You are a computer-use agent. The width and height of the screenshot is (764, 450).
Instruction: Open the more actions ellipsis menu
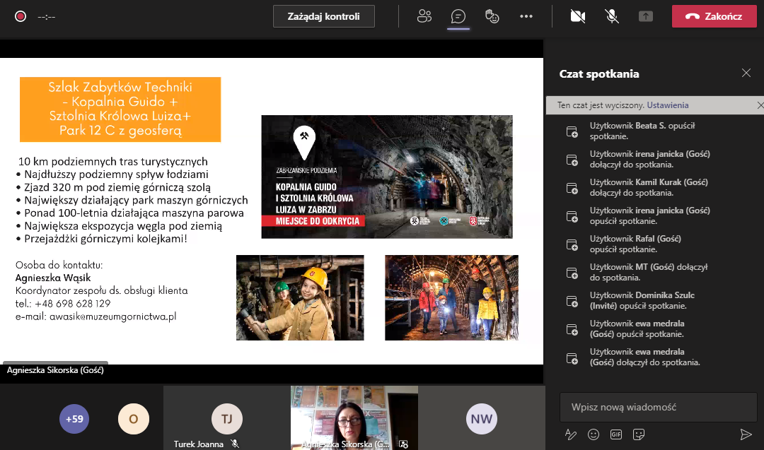(526, 16)
